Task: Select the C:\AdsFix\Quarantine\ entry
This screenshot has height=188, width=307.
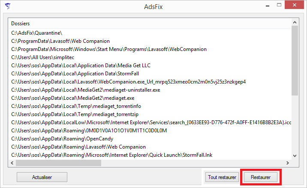Action: coord(37,33)
